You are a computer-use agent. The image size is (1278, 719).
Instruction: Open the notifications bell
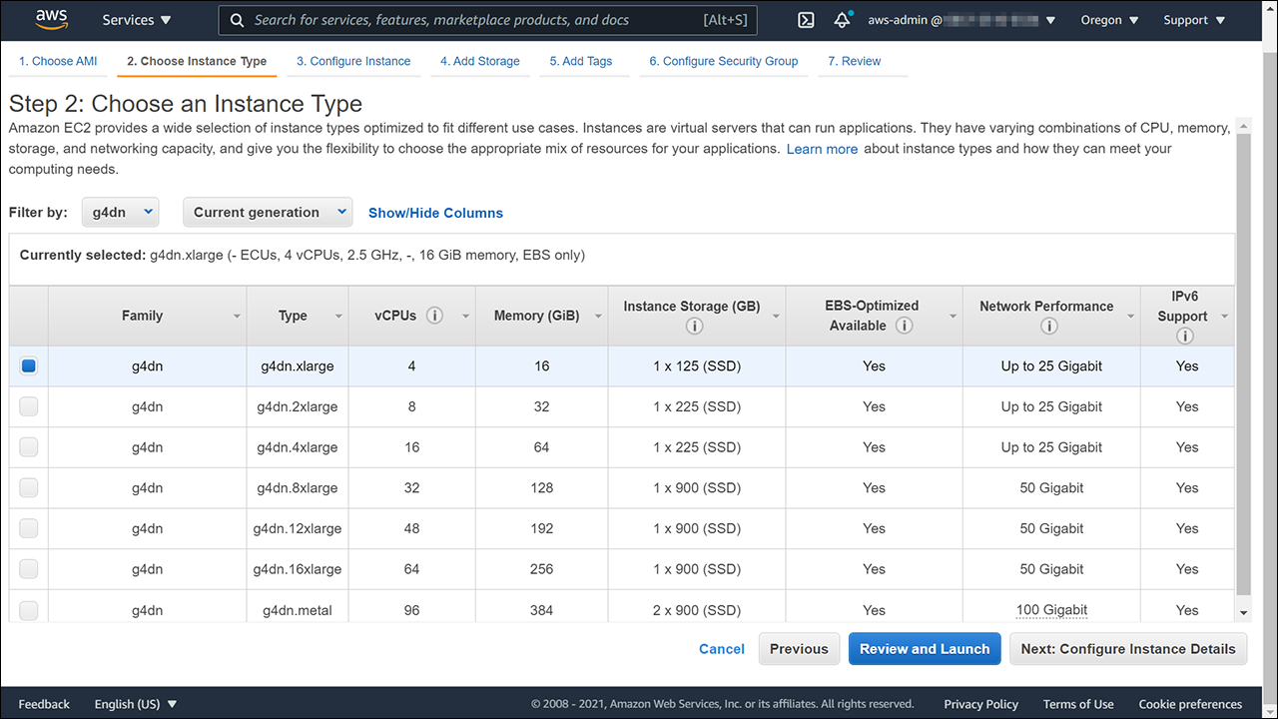(843, 20)
